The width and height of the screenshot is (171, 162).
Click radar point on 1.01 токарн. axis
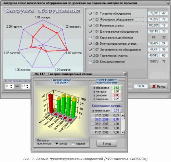tap(43, 26)
